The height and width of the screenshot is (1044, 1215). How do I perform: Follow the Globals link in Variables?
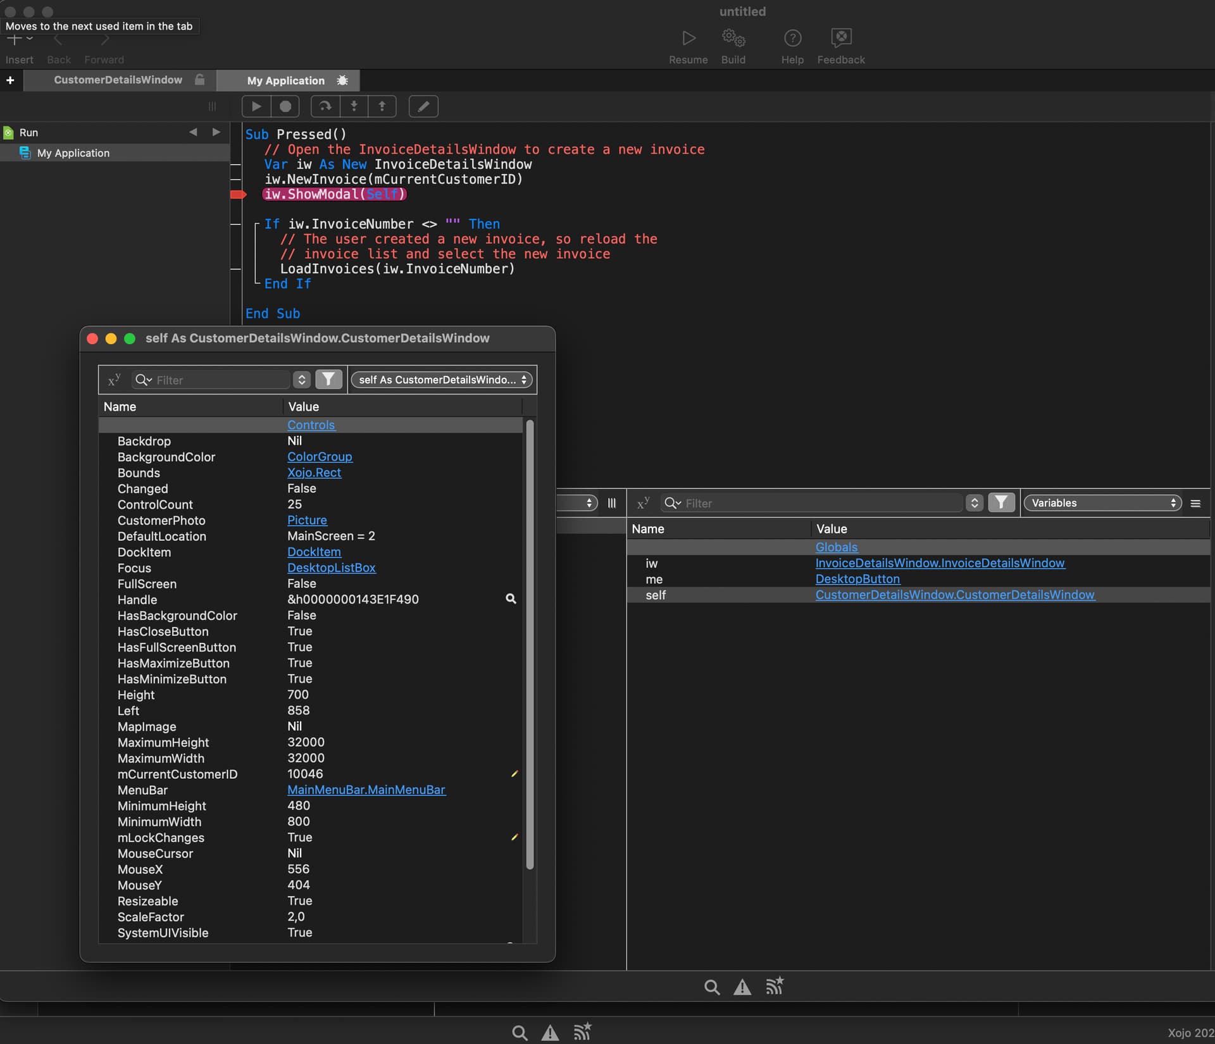[837, 547]
